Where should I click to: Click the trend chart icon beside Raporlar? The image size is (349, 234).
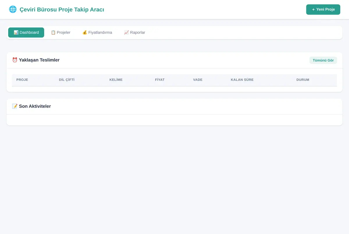[x=127, y=33]
